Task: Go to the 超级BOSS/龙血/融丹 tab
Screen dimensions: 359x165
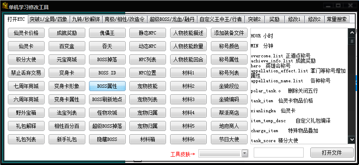Action: click(172, 20)
